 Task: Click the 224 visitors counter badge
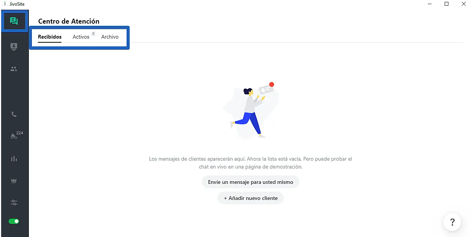click(x=19, y=133)
